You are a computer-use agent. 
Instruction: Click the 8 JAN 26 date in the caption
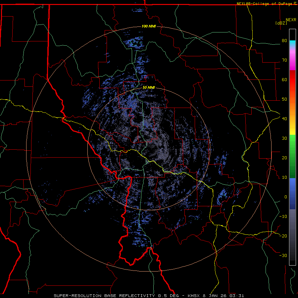tap(215, 296)
